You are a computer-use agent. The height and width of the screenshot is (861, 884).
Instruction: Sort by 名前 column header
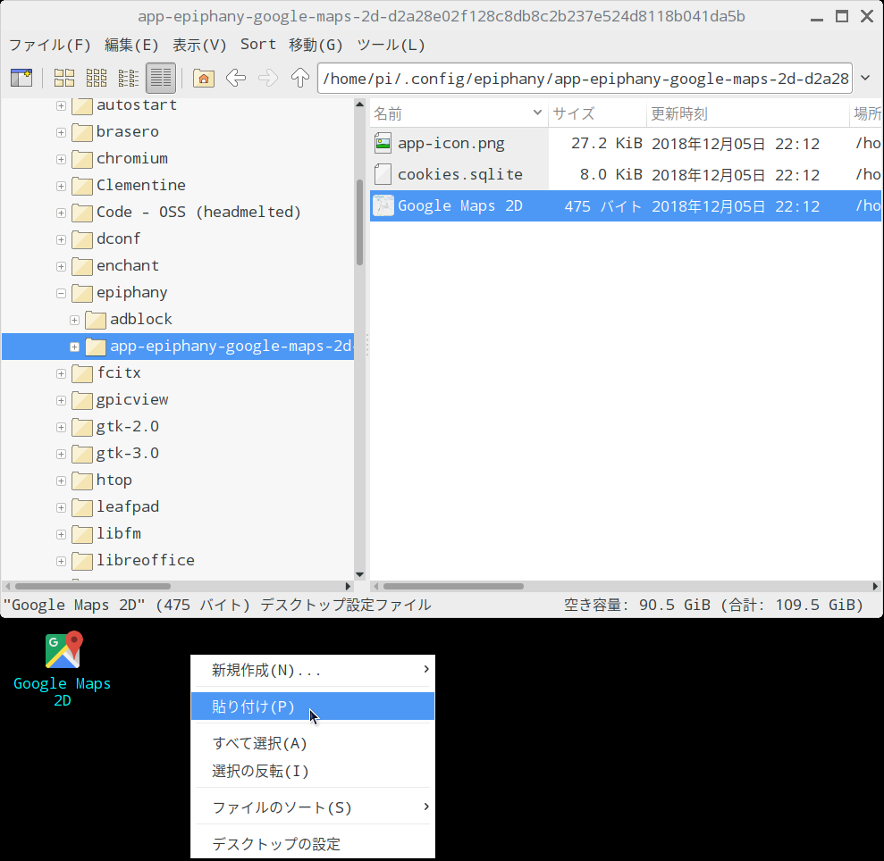point(459,113)
